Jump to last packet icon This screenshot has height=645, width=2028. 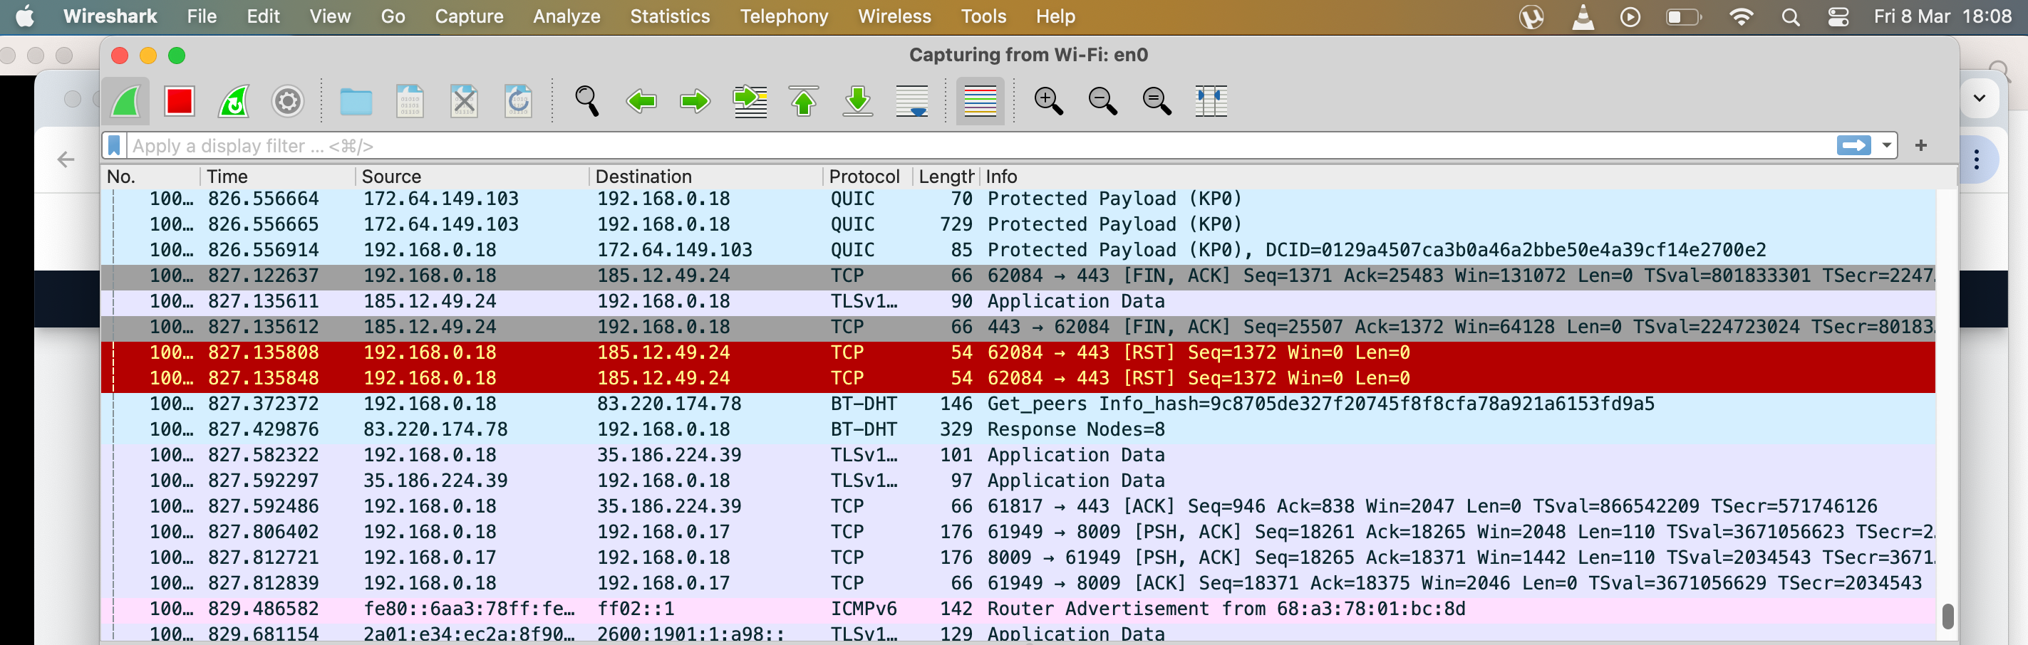click(x=857, y=102)
